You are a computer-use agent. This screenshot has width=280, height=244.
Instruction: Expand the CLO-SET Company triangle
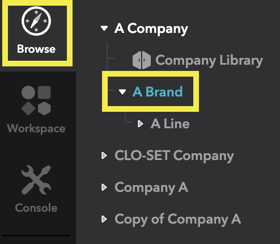pos(104,155)
